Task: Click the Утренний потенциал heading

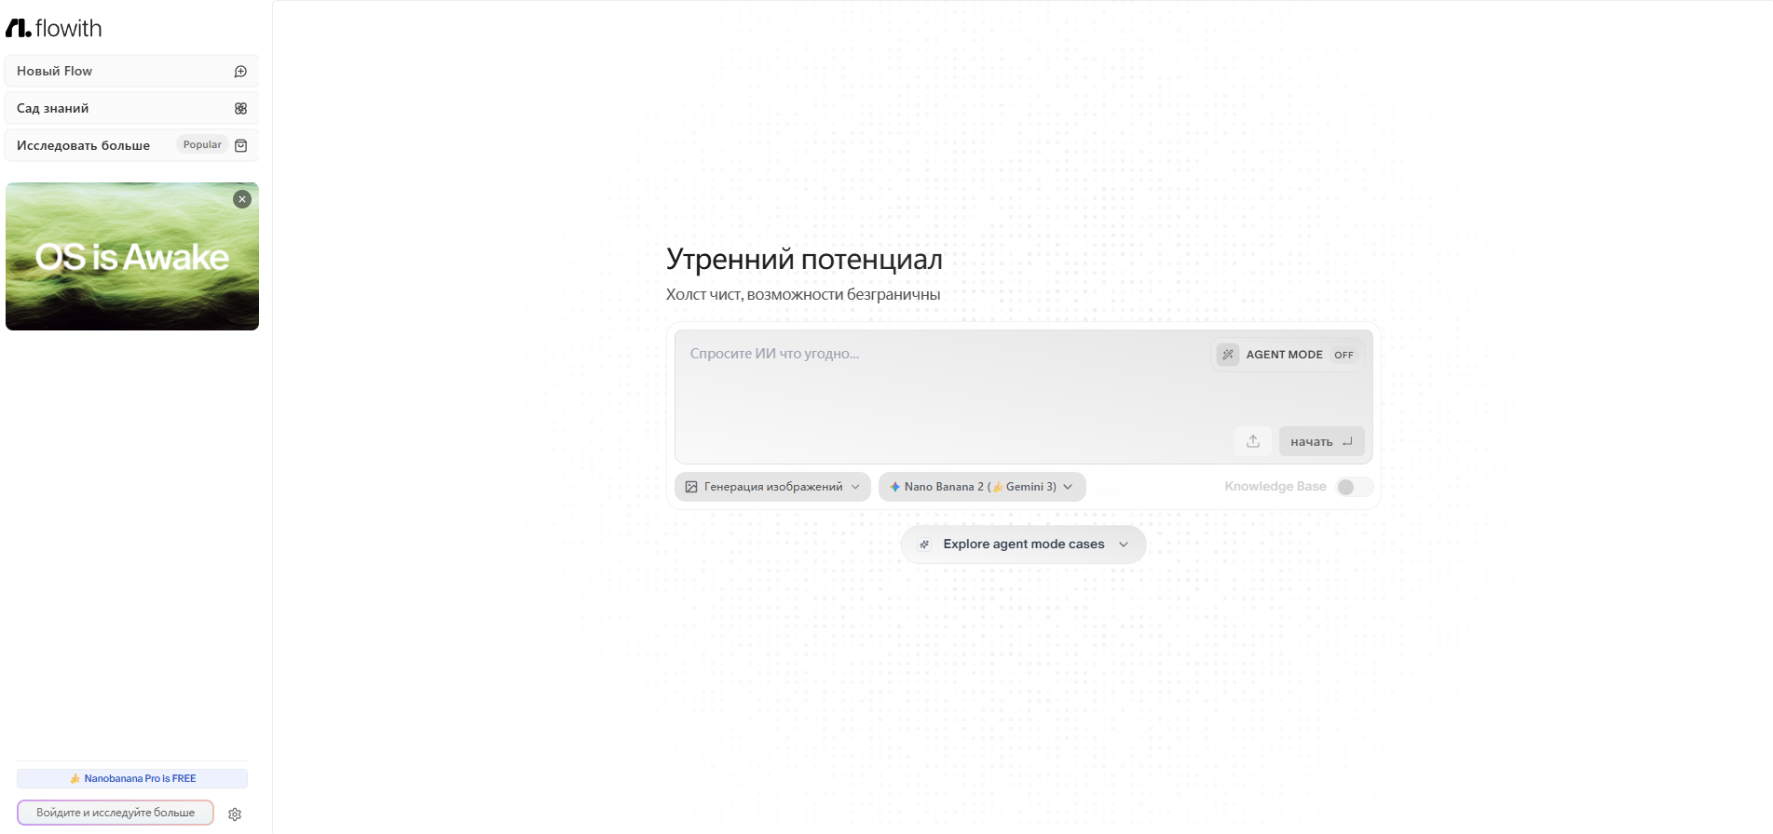Action: pos(804,260)
